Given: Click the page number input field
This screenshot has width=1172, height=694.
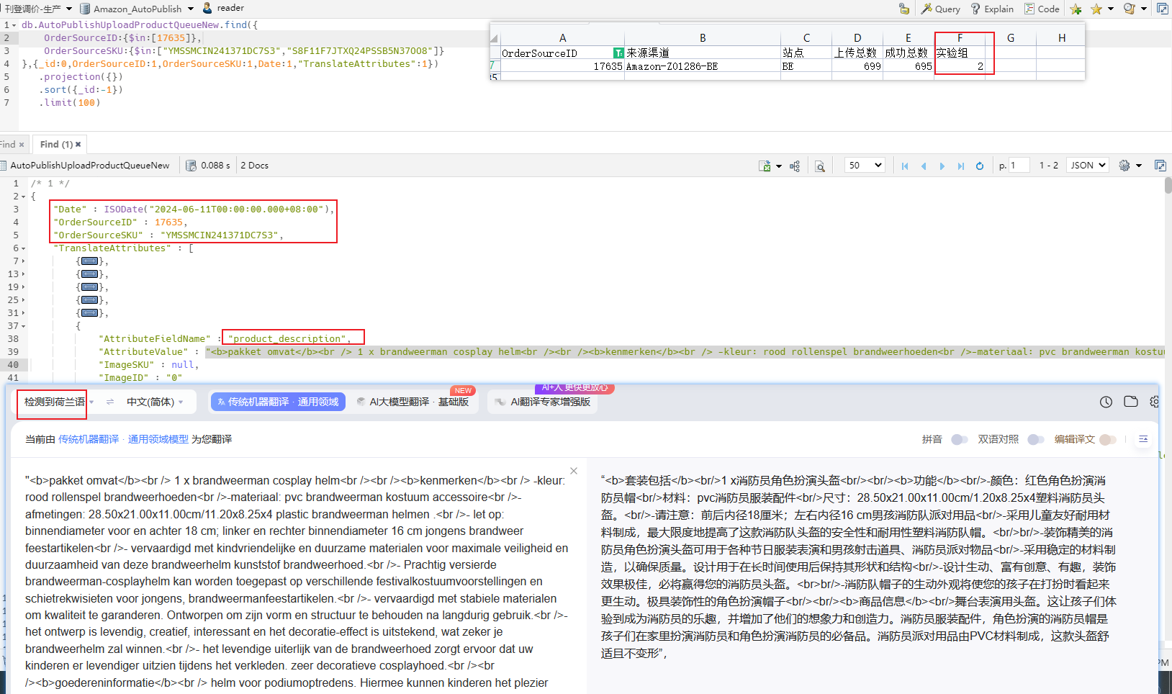Looking at the screenshot, I should pyautogui.click(x=1019, y=166).
